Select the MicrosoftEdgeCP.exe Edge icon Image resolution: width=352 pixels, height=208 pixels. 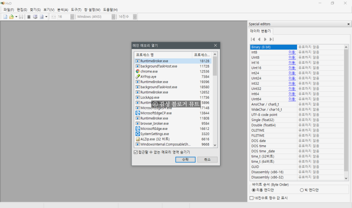(x=138, y=113)
